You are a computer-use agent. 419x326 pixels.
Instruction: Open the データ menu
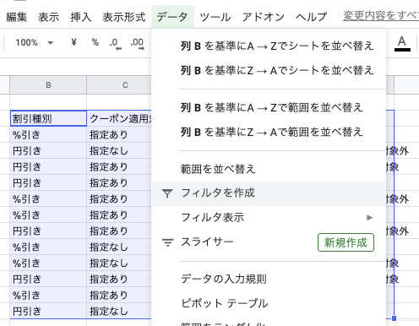(x=172, y=17)
